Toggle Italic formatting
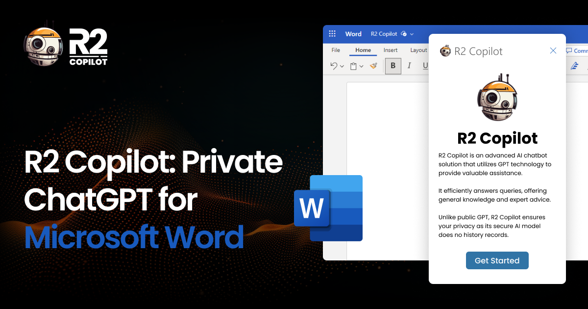Viewport: 588px width, 309px height. tap(409, 65)
